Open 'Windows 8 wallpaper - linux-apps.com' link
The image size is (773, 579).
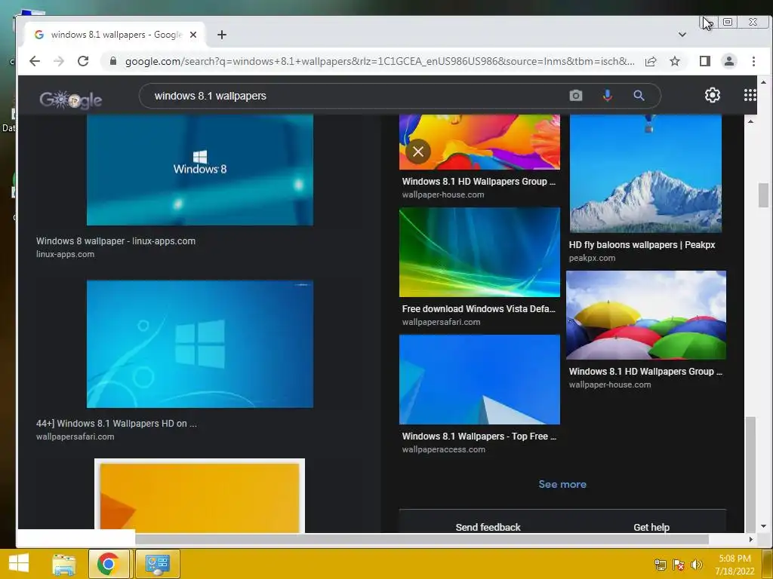115,240
